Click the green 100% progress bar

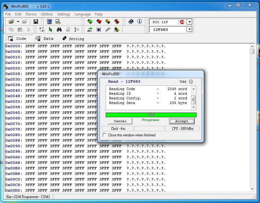point(151,115)
